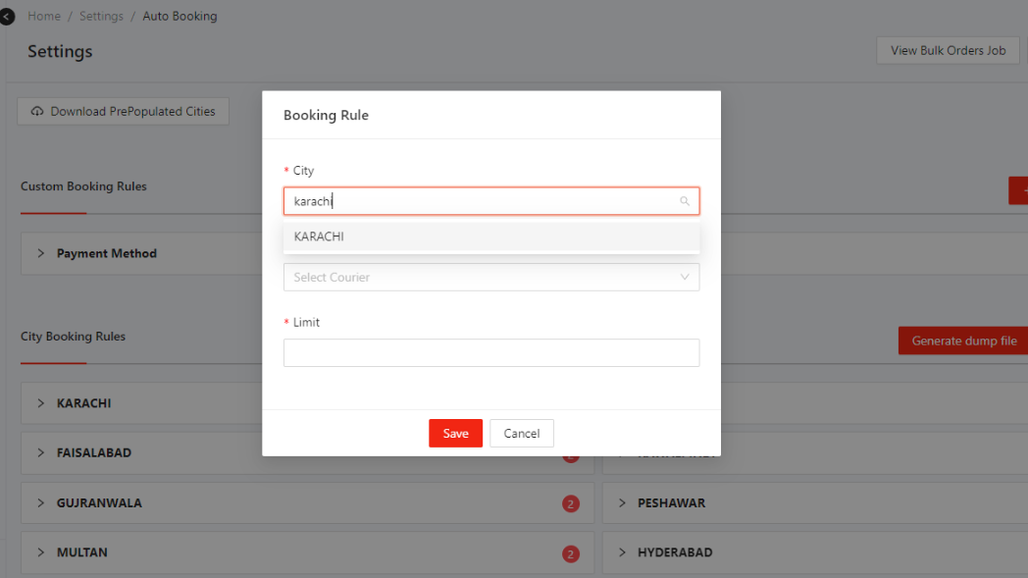Screen dimensions: 1028x578
Task: Click GUJRANWALA red count badge
Action: (570, 503)
